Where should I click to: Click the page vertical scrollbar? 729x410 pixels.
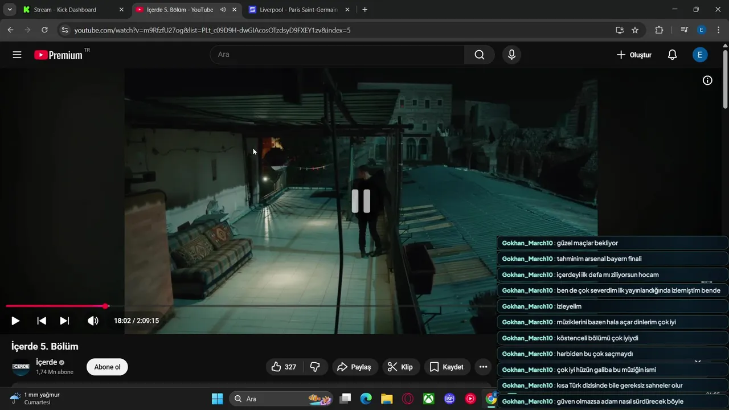(x=725, y=80)
